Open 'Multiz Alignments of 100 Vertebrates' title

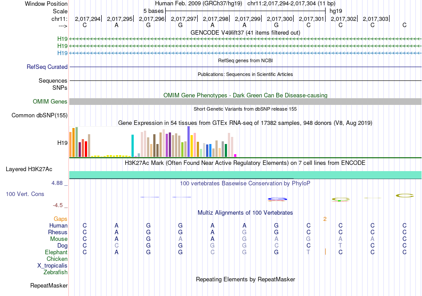245,213
